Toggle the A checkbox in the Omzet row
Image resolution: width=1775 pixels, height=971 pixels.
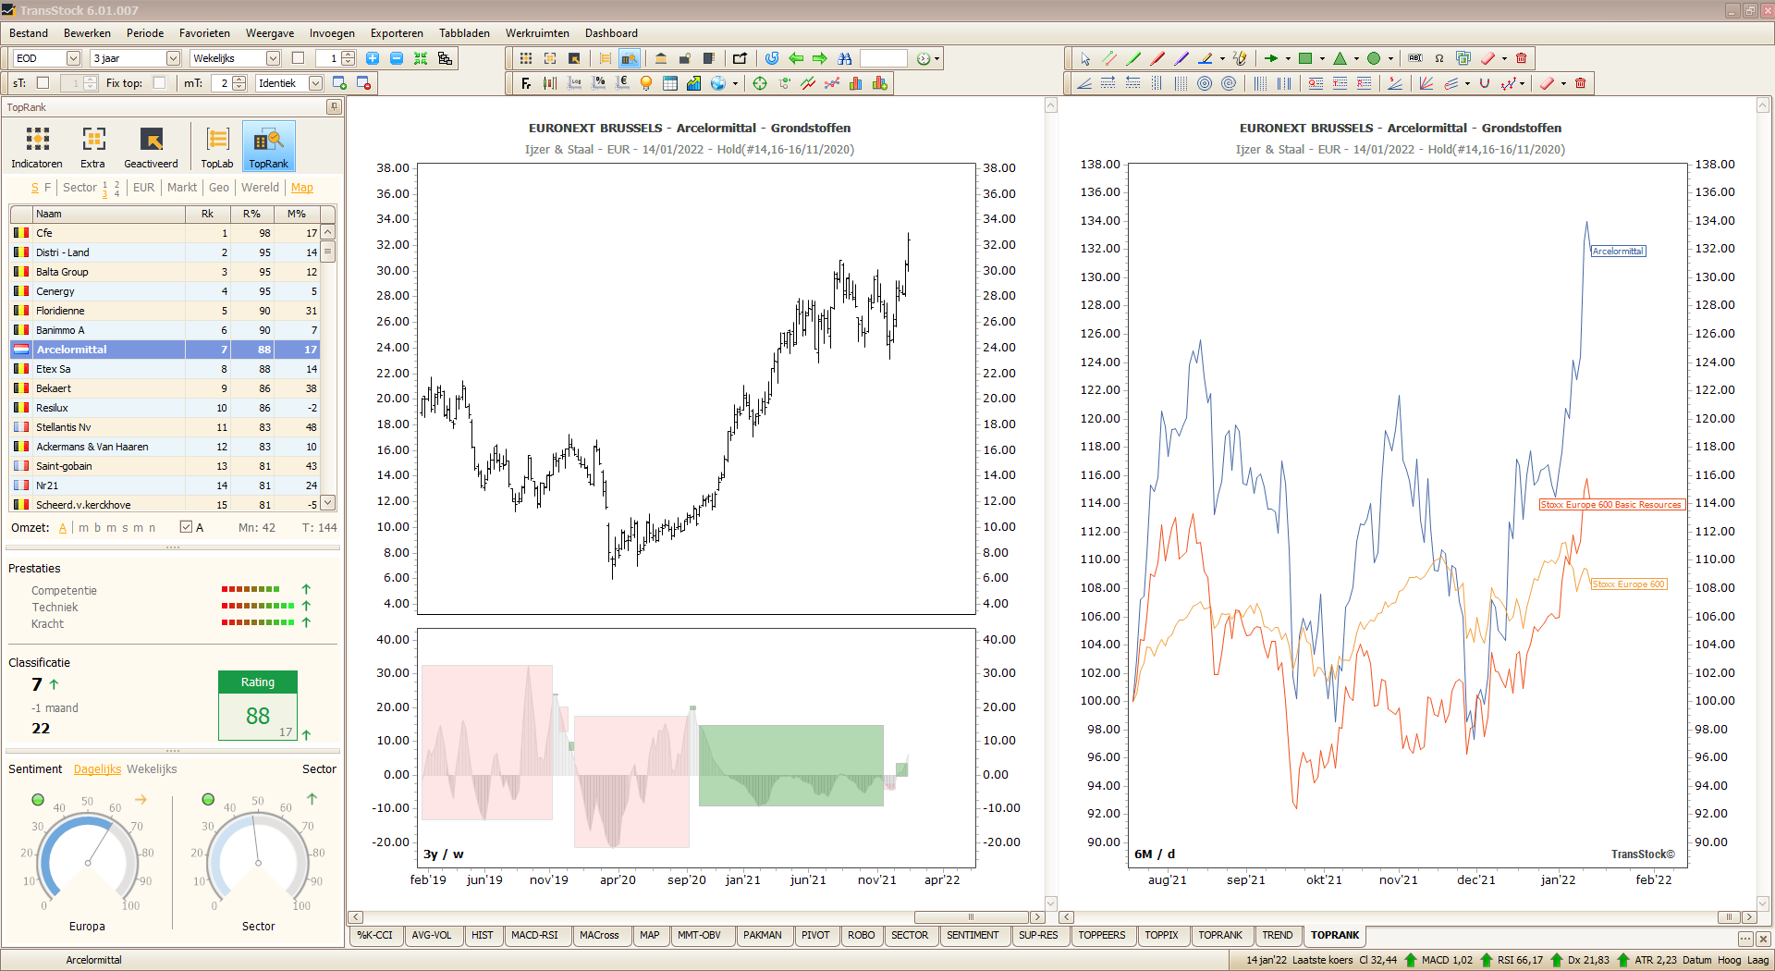tap(186, 527)
